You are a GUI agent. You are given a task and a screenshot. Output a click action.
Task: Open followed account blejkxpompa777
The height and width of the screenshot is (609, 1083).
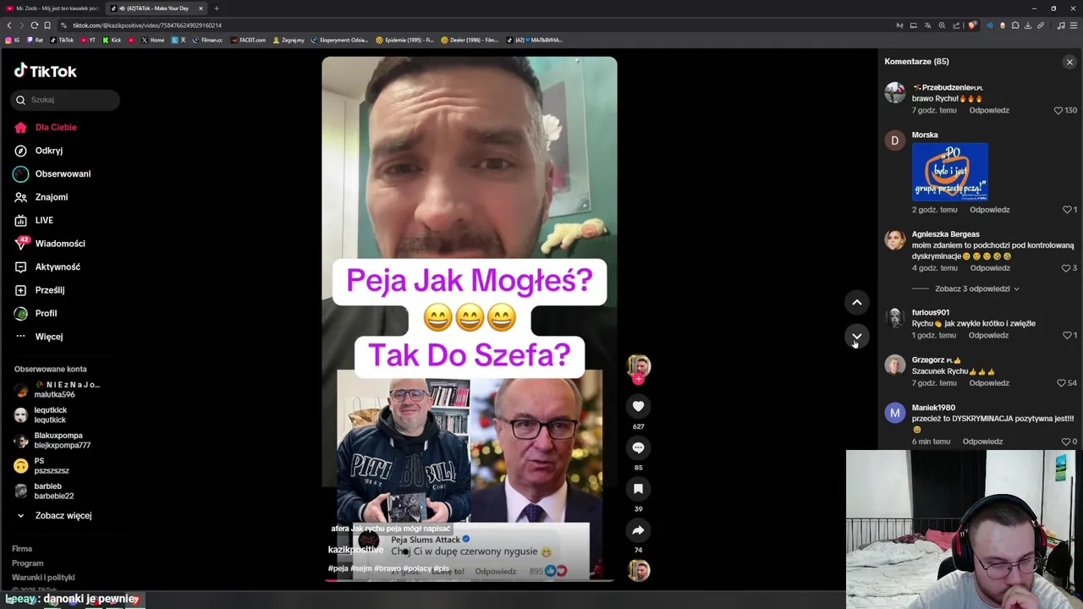point(52,441)
